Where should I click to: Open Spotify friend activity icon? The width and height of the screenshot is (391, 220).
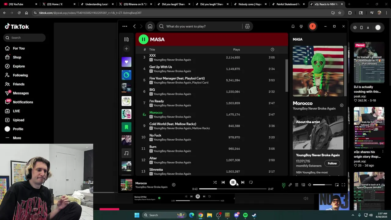click(301, 26)
